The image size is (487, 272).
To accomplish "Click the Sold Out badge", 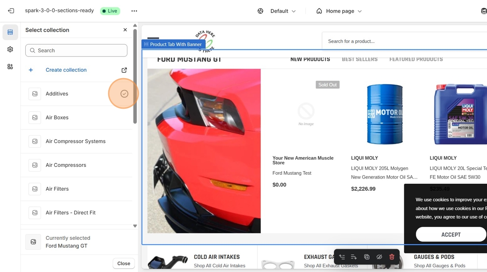I will pos(327,85).
